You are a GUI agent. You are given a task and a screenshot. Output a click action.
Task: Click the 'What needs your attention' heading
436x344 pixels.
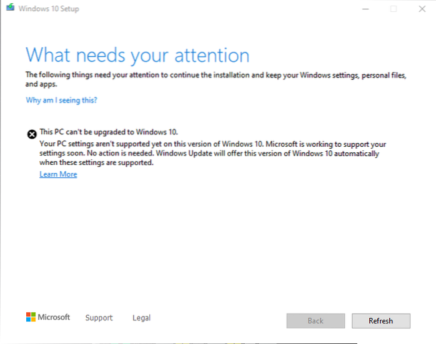pos(137,54)
